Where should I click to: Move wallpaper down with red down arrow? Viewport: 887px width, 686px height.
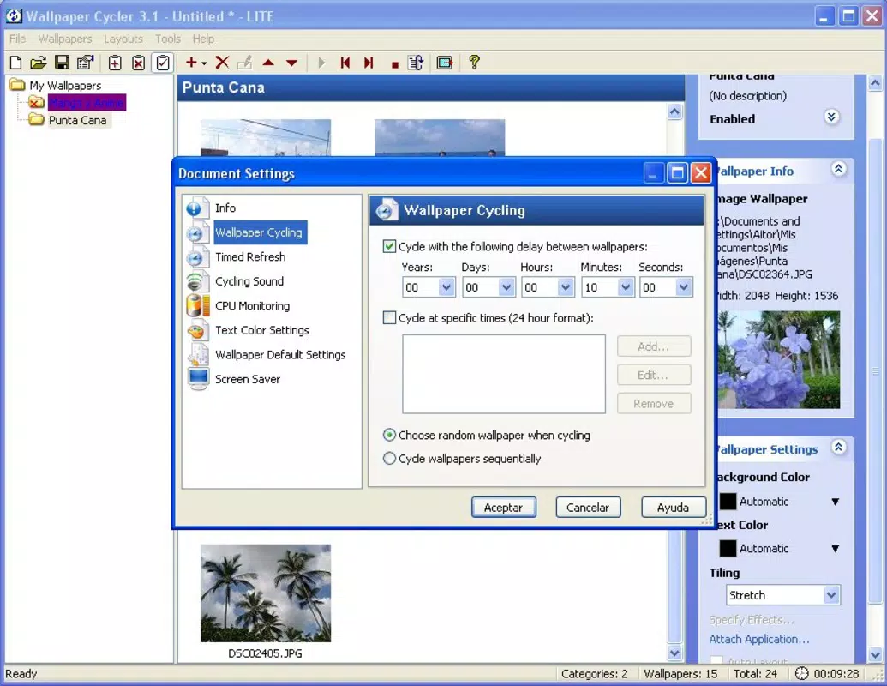(x=292, y=63)
